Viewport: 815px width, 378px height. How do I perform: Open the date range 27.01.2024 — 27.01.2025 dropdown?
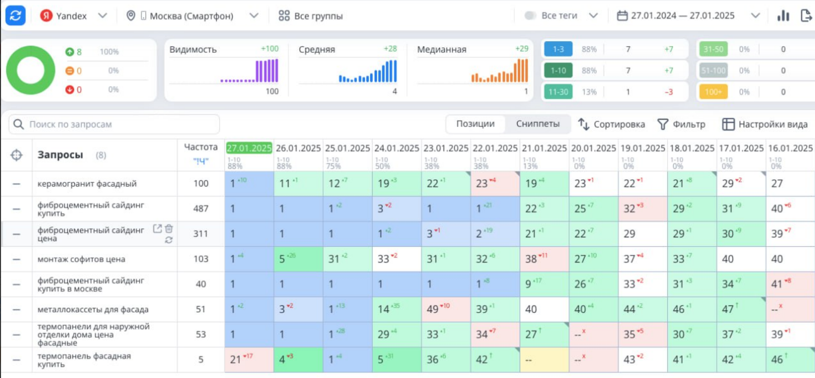755,16
